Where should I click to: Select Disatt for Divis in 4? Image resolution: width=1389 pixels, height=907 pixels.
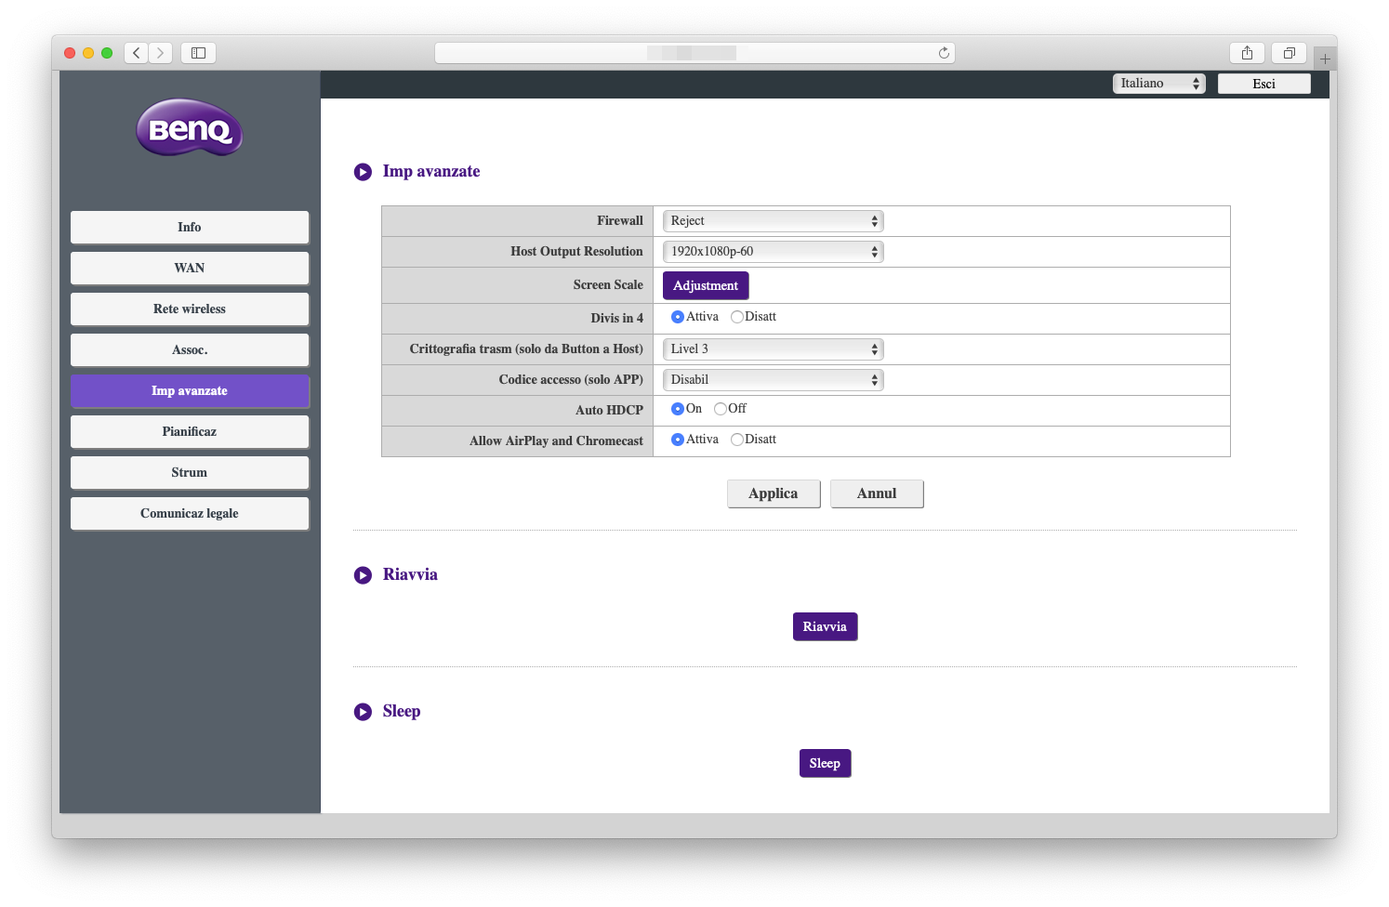click(x=738, y=316)
